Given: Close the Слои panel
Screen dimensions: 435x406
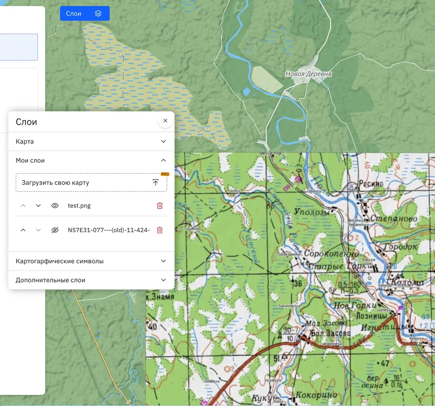Looking at the screenshot, I should pyautogui.click(x=165, y=121).
